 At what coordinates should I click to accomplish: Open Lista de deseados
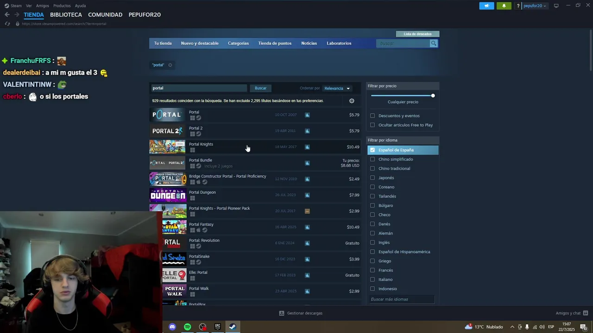pos(417,34)
